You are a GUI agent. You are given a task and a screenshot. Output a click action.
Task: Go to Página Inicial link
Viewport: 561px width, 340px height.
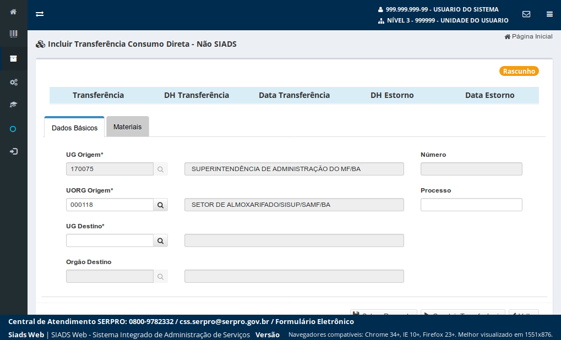[x=529, y=36]
